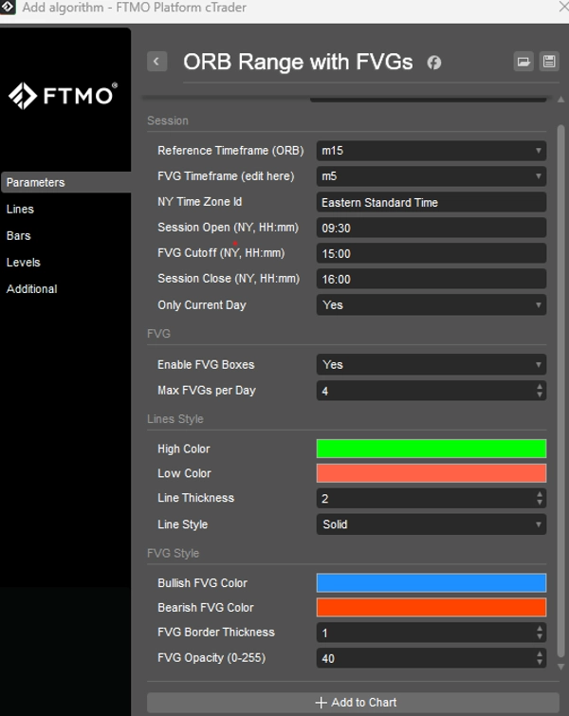Increase Max FVGs per Day with up arrow
The height and width of the screenshot is (716, 569).
[x=540, y=386]
